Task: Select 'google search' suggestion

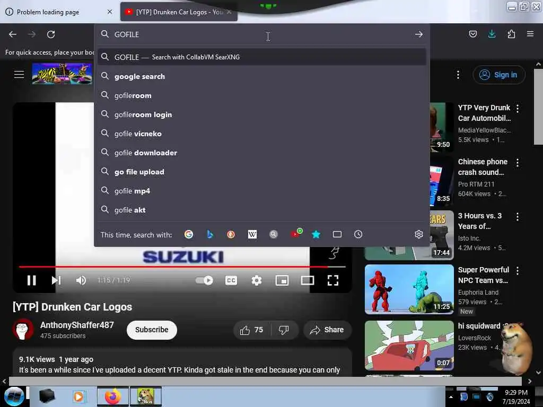Action: [262, 76]
